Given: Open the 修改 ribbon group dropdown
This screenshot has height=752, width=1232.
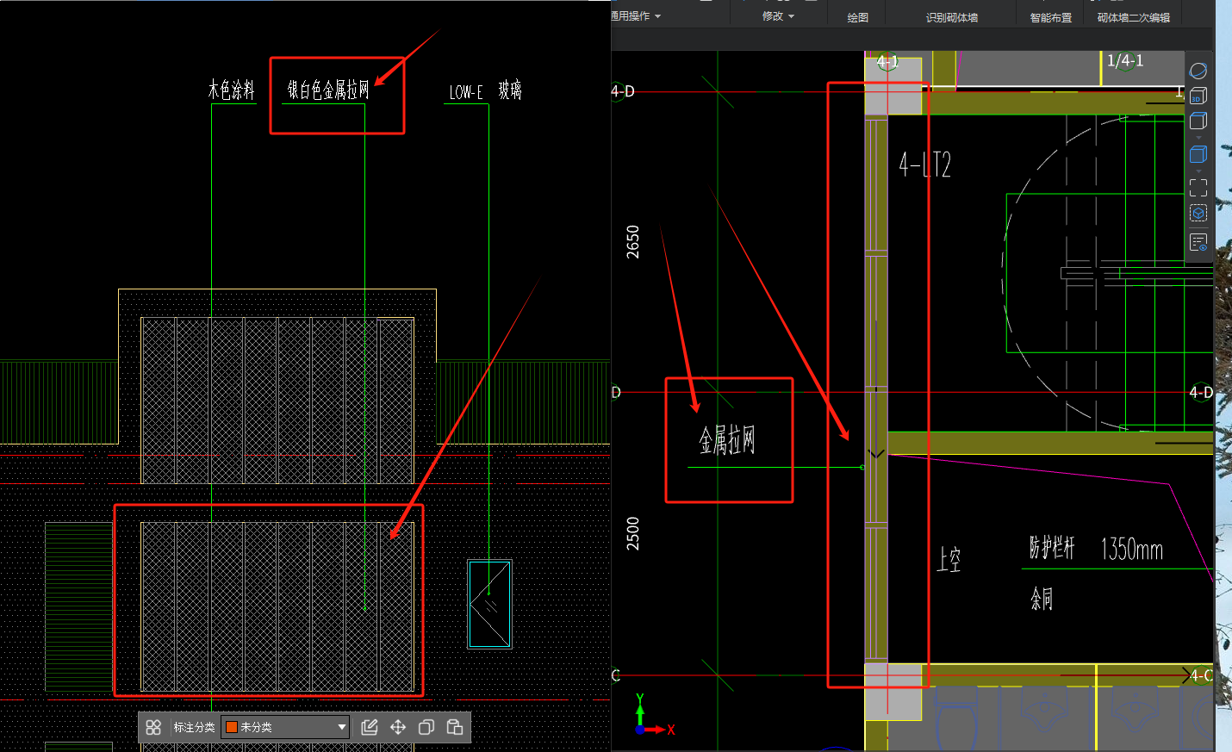Looking at the screenshot, I should (778, 16).
